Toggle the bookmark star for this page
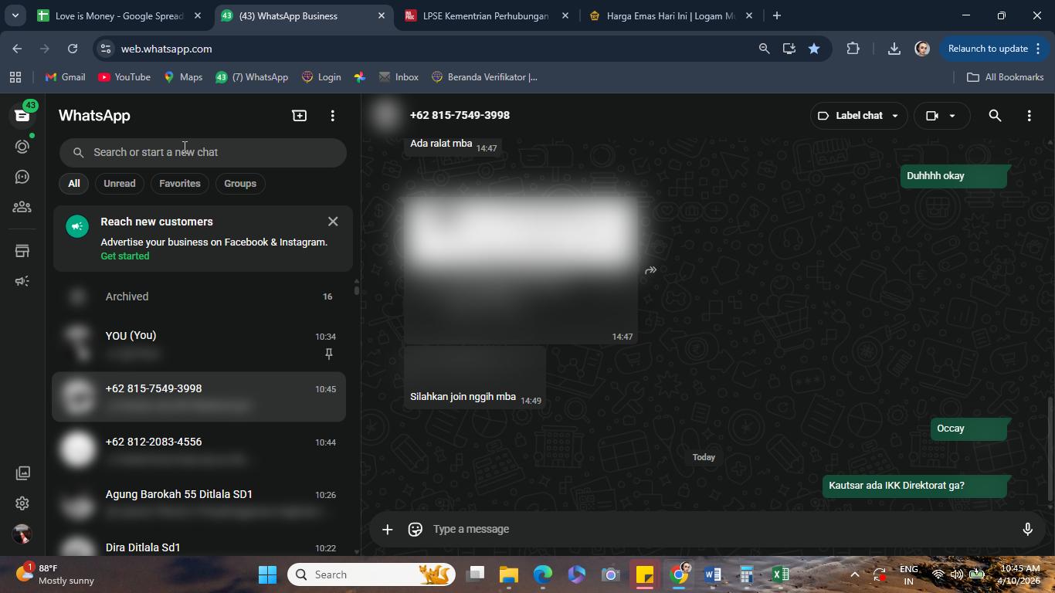Viewport: 1055px width, 593px height. 814,49
